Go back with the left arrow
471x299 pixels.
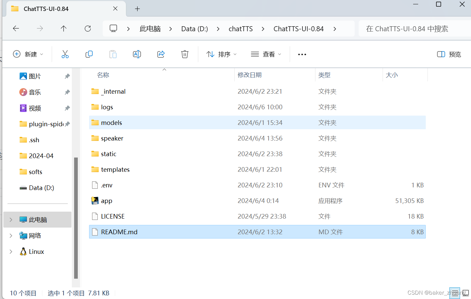[x=16, y=29]
